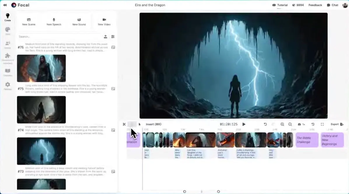The width and height of the screenshot is (349, 194).
Task: Open the user profile avatar
Action: tap(345, 5)
